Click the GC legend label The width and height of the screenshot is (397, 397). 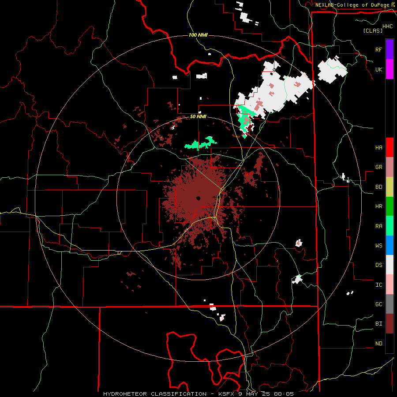pyautogui.click(x=378, y=304)
